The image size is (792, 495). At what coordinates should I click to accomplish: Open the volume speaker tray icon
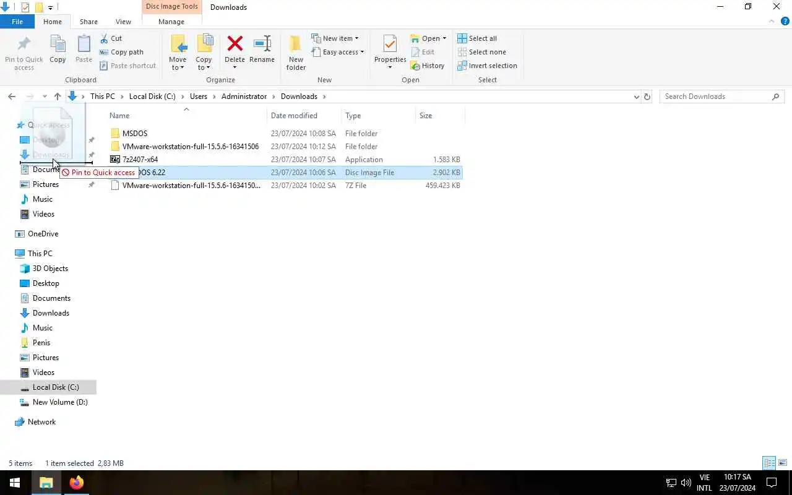click(x=686, y=483)
